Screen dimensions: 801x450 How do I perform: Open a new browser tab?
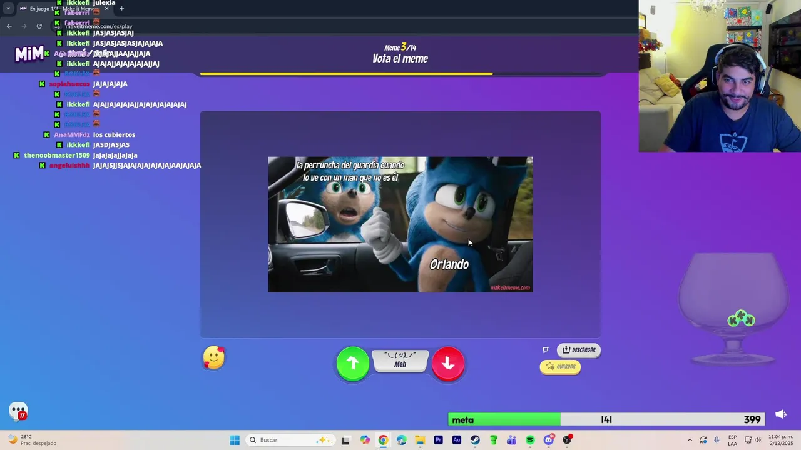click(x=121, y=9)
